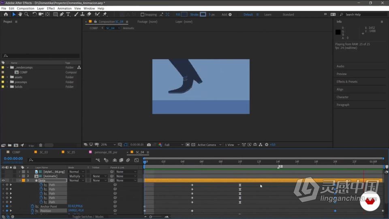This screenshot has width=389, height=219.
Task: Toggle region of interest in viewer
Action: click(x=188, y=145)
